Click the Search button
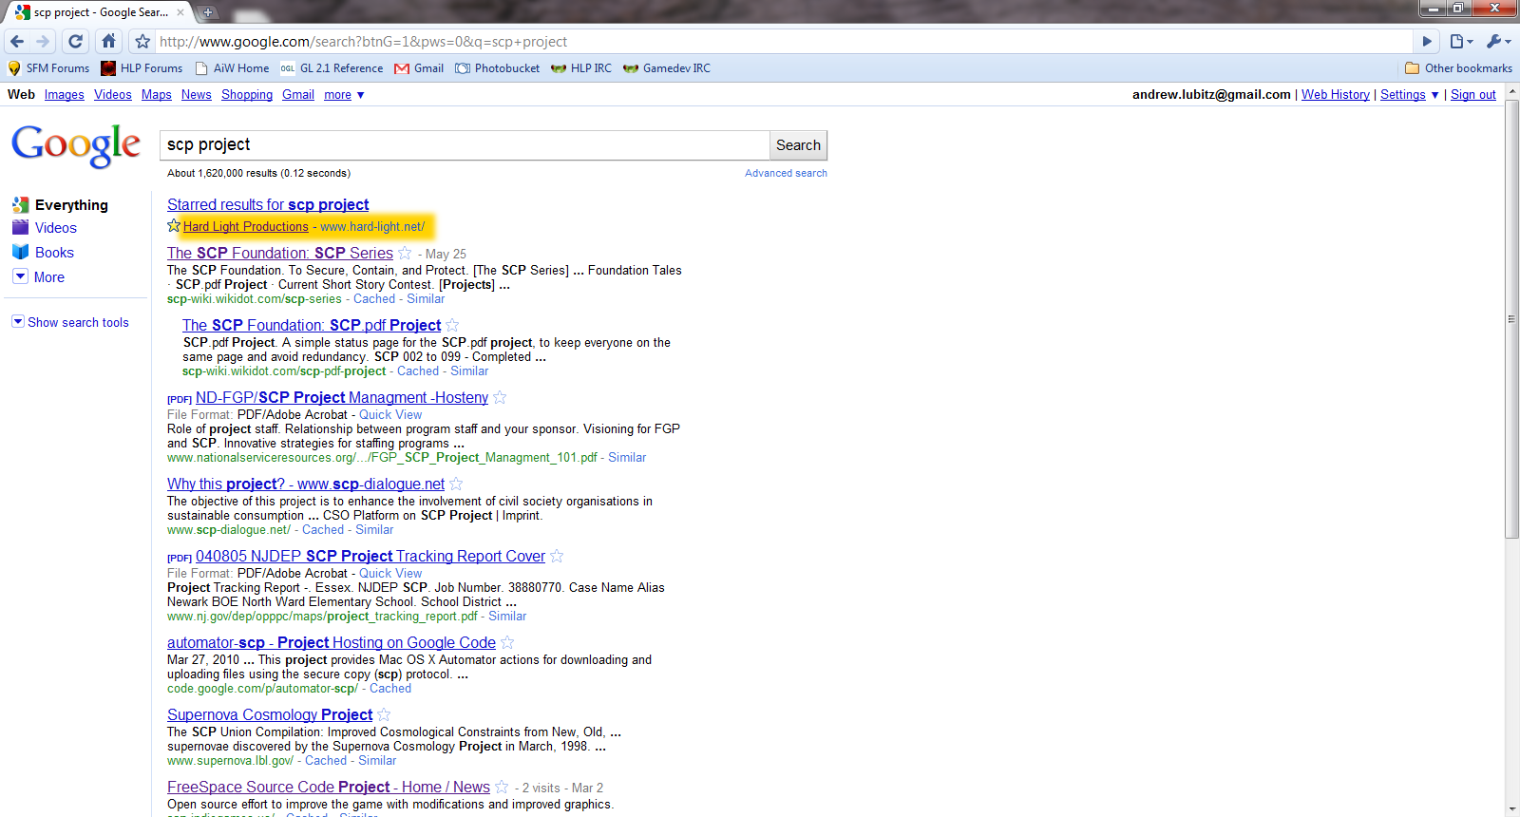This screenshot has width=1520, height=817. [798, 144]
